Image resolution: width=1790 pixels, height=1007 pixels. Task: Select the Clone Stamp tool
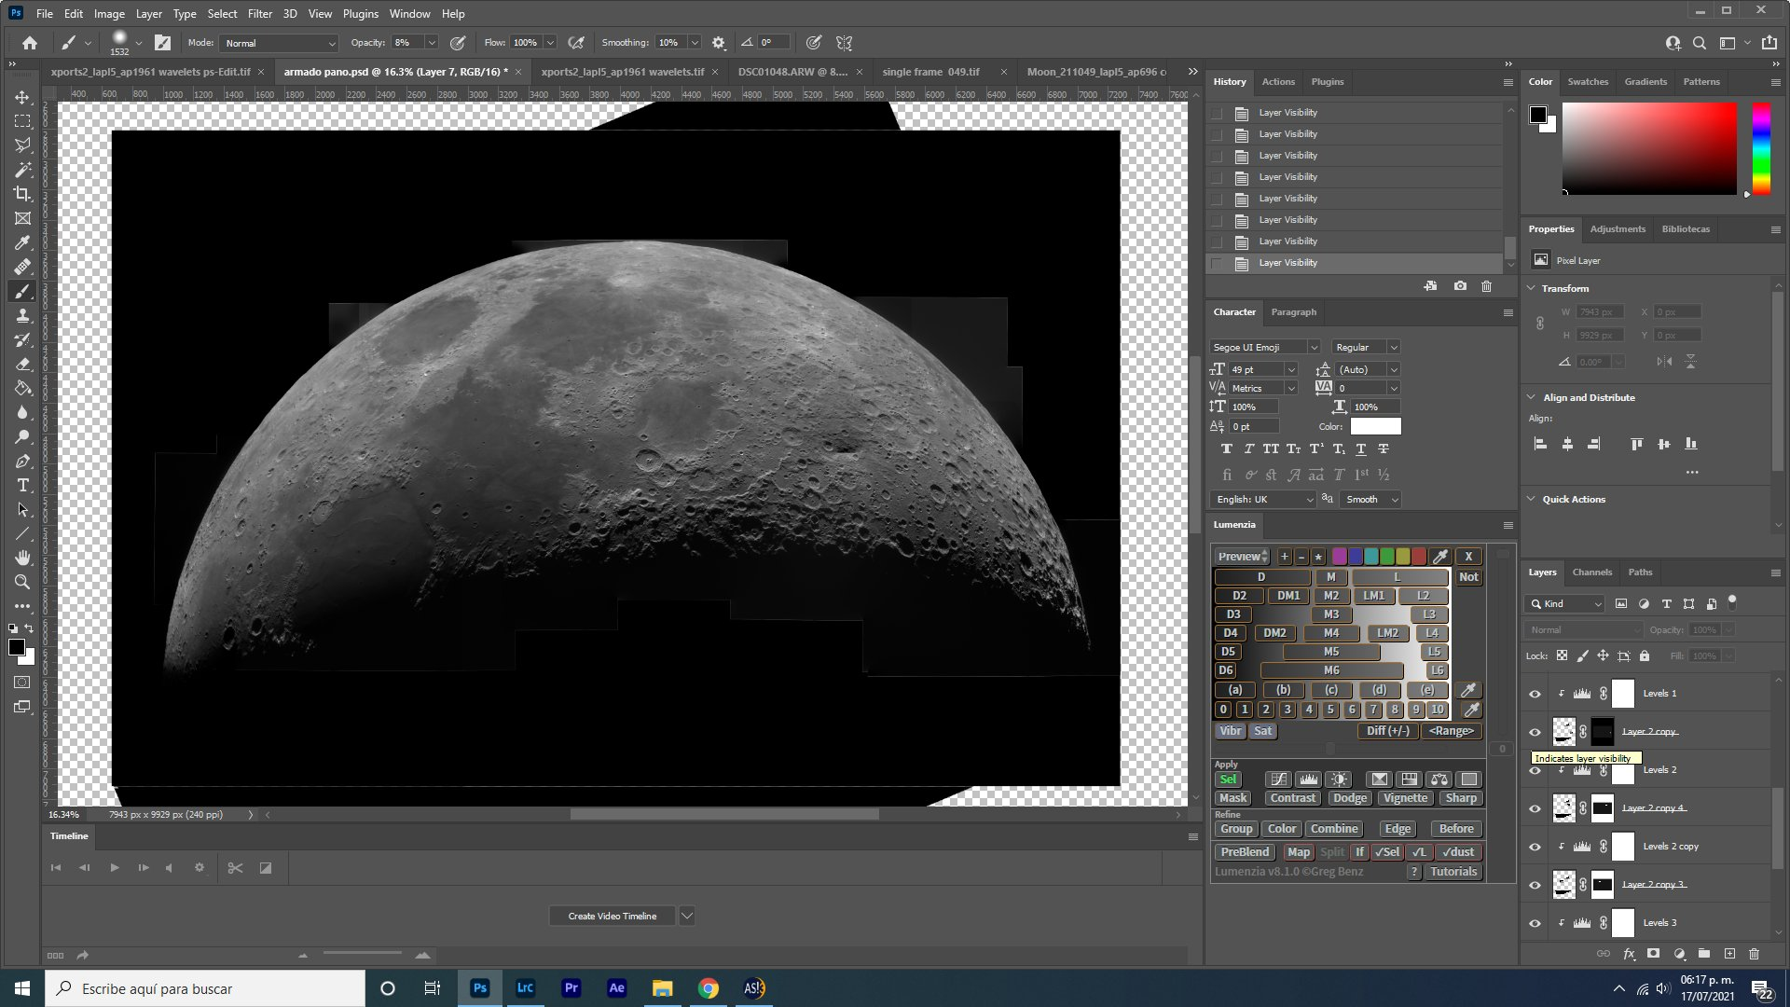tap(22, 315)
